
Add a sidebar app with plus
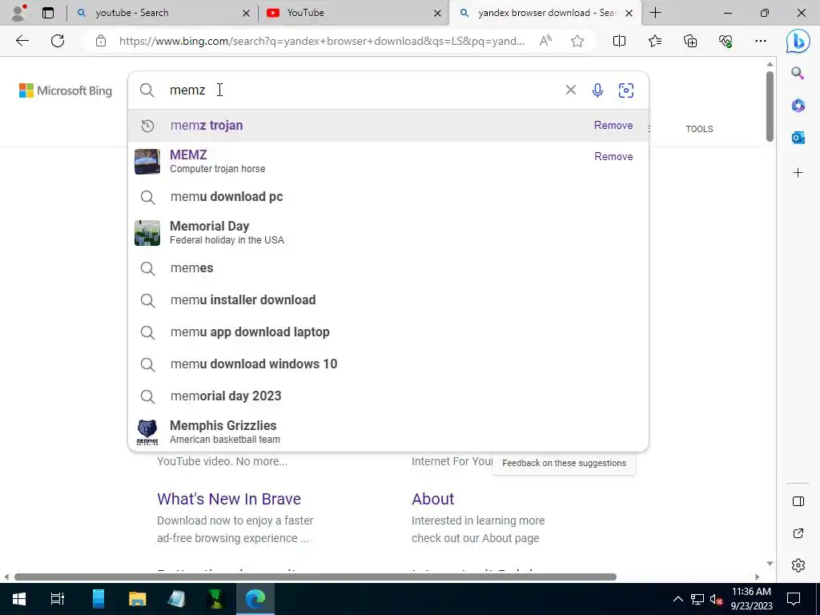click(798, 173)
